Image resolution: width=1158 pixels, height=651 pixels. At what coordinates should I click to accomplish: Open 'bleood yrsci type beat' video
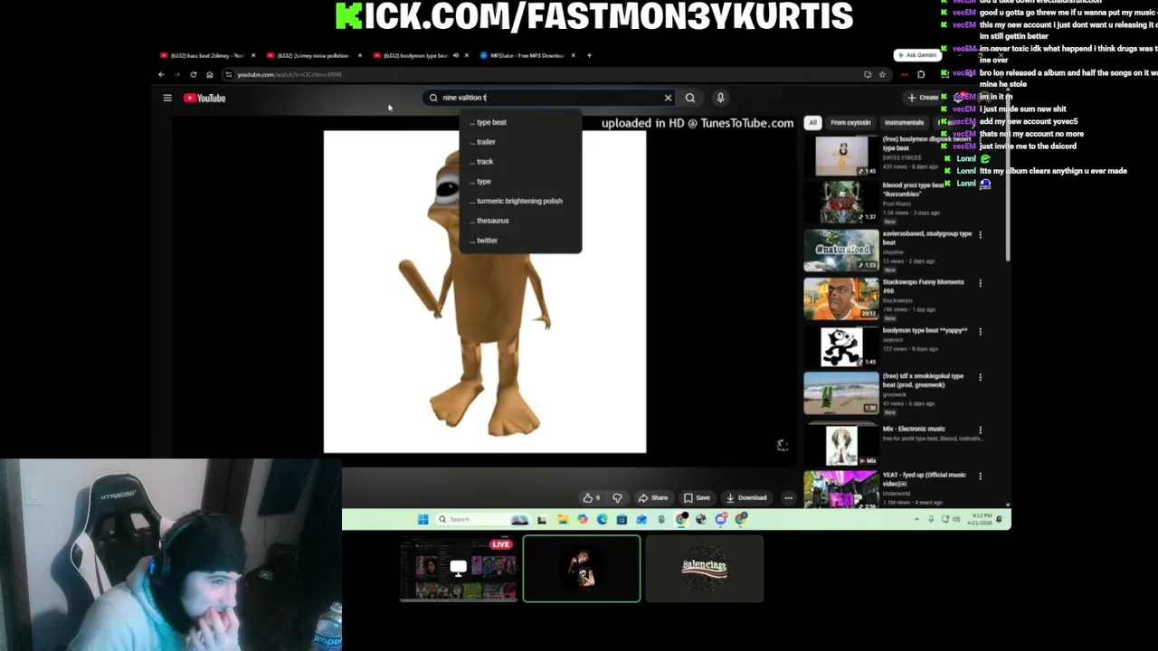[841, 203]
